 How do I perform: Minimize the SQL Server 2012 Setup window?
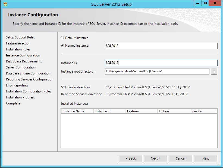click(x=198, y=3)
